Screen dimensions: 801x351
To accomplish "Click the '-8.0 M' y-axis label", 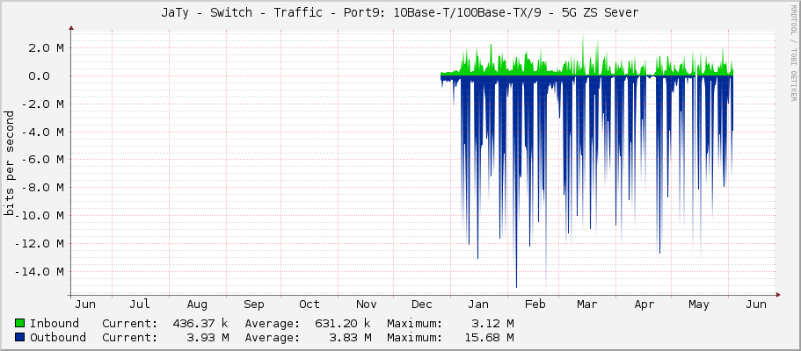I will [43, 187].
